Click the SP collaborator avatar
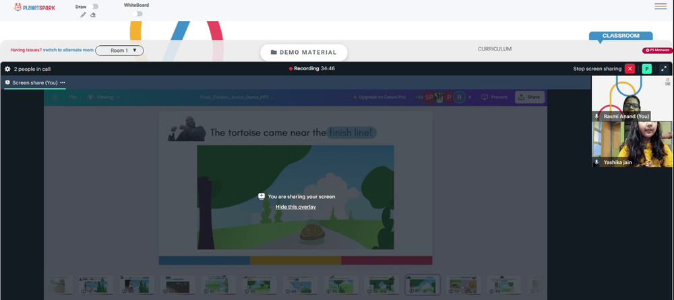 pos(429,97)
